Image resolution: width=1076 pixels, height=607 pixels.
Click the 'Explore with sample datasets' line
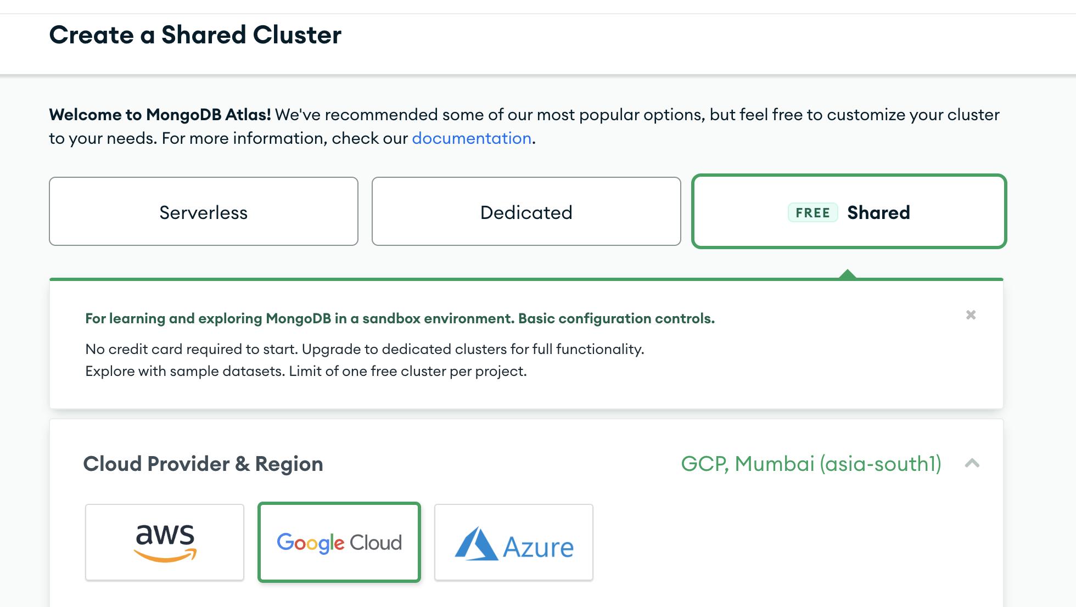click(x=306, y=371)
